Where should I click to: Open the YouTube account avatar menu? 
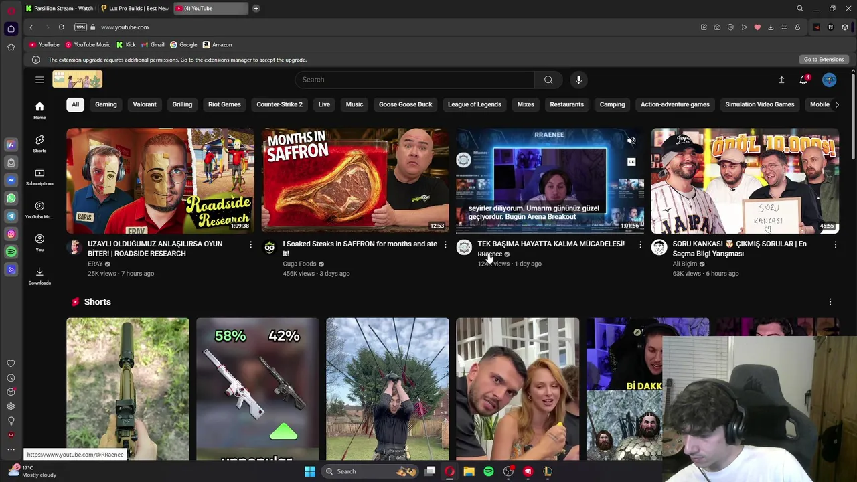pos(830,80)
